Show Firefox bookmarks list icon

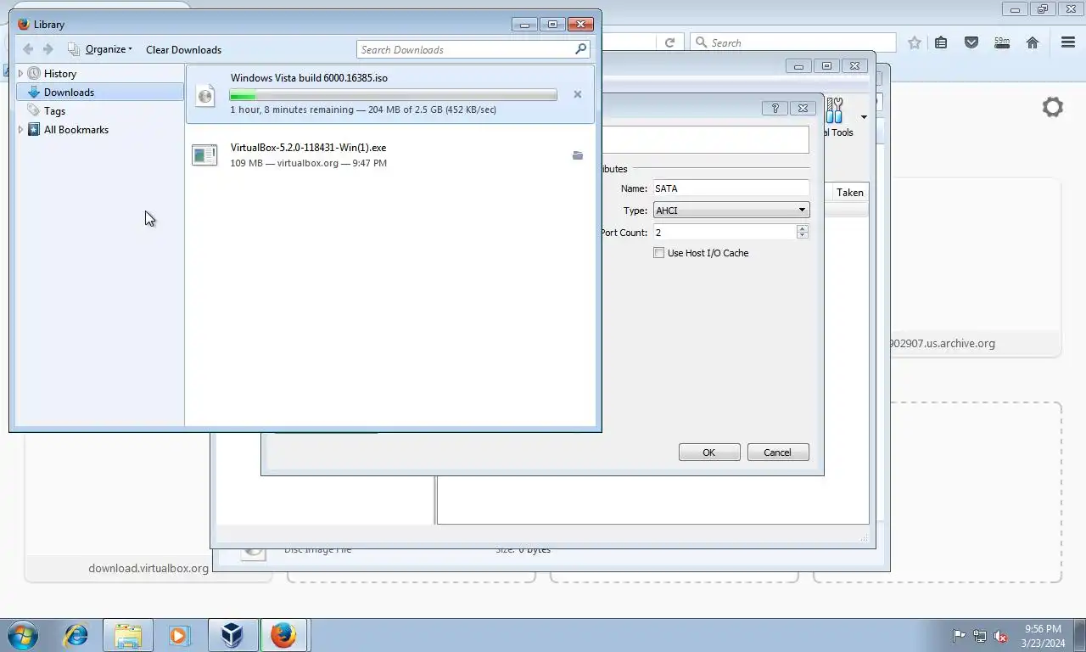[x=941, y=42]
